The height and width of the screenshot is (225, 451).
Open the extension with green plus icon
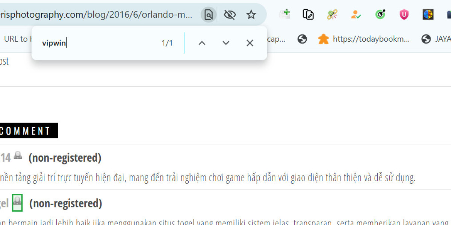coord(284,14)
